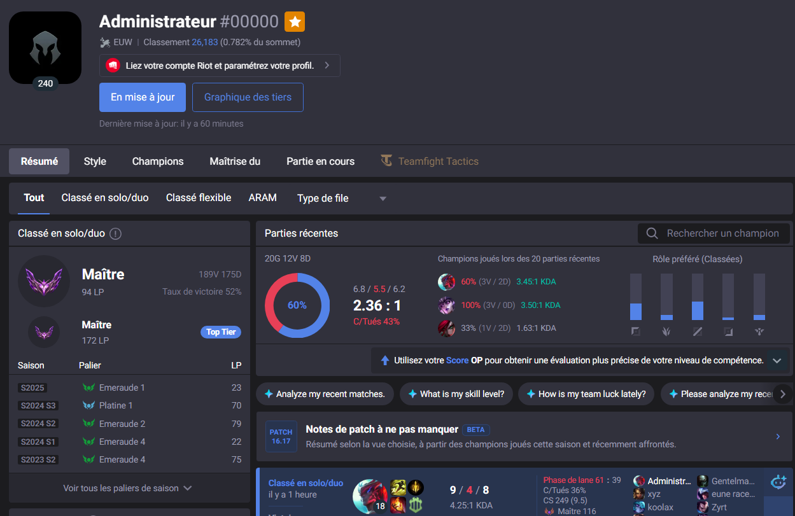795x516 pixels.
Task: Expand the Score OP banner chevron
Action: point(777,360)
